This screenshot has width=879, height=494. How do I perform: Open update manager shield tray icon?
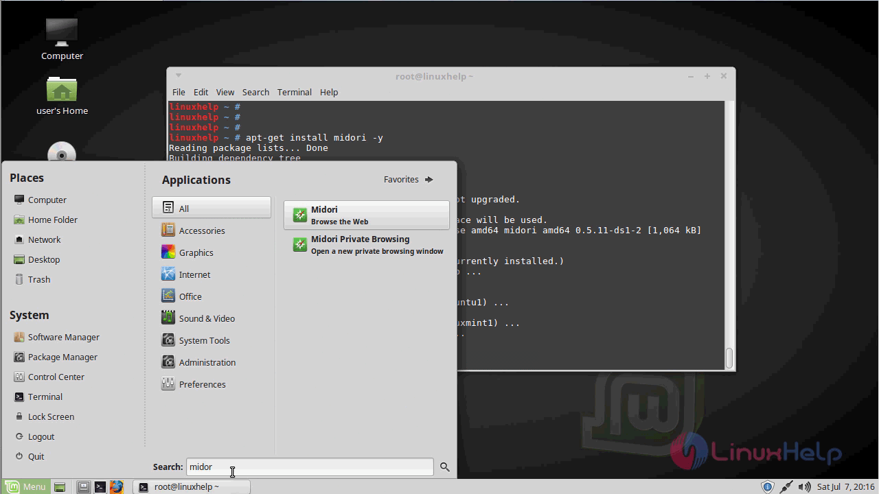pos(768,487)
